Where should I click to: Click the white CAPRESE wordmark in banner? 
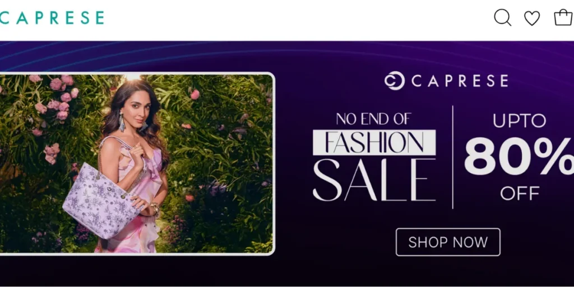(x=460, y=81)
